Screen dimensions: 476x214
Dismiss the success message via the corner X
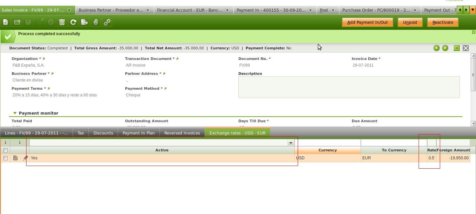[x=474, y=32]
